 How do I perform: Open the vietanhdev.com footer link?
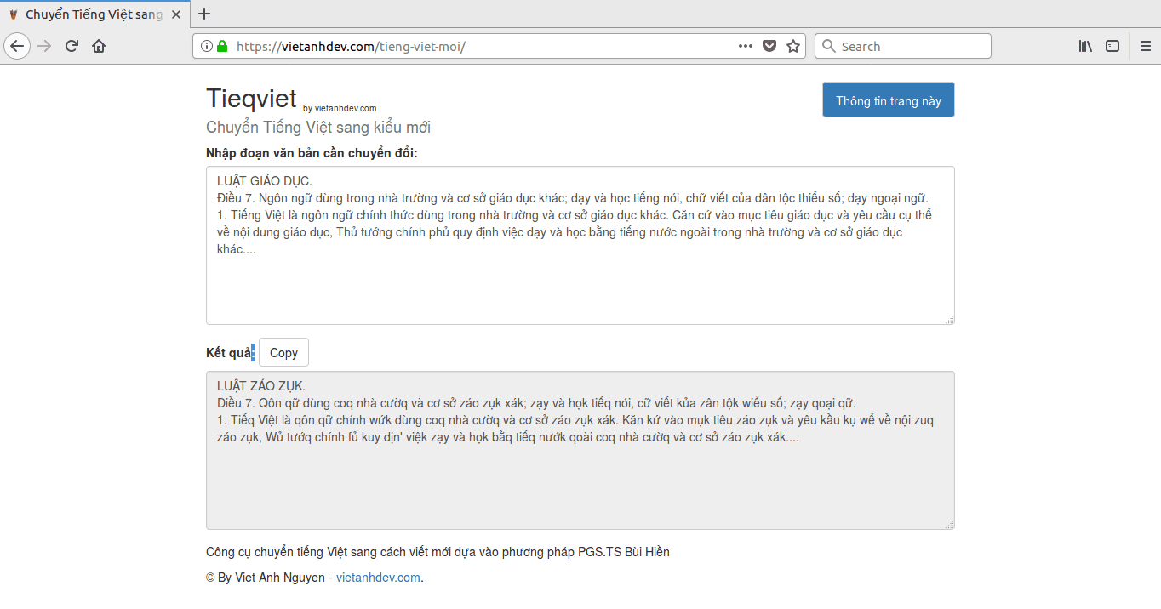(x=377, y=577)
